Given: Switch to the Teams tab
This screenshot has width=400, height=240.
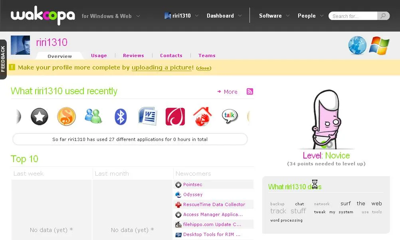Looking at the screenshot, I should pos(207,56).
